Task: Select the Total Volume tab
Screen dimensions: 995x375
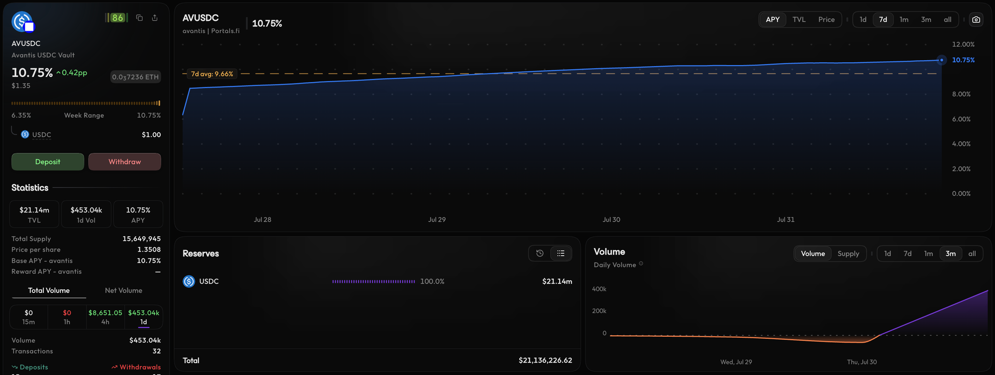Action: click(x=49, y=290)
